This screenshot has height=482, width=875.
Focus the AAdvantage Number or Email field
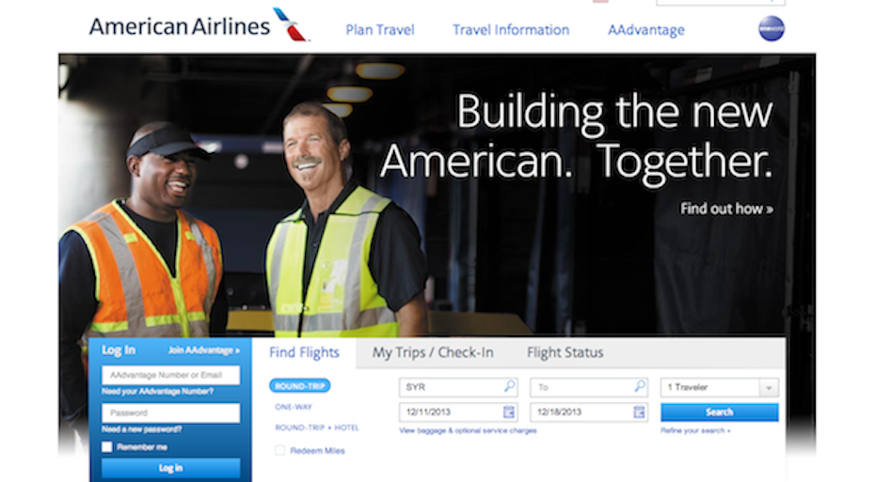coord(170,375)
